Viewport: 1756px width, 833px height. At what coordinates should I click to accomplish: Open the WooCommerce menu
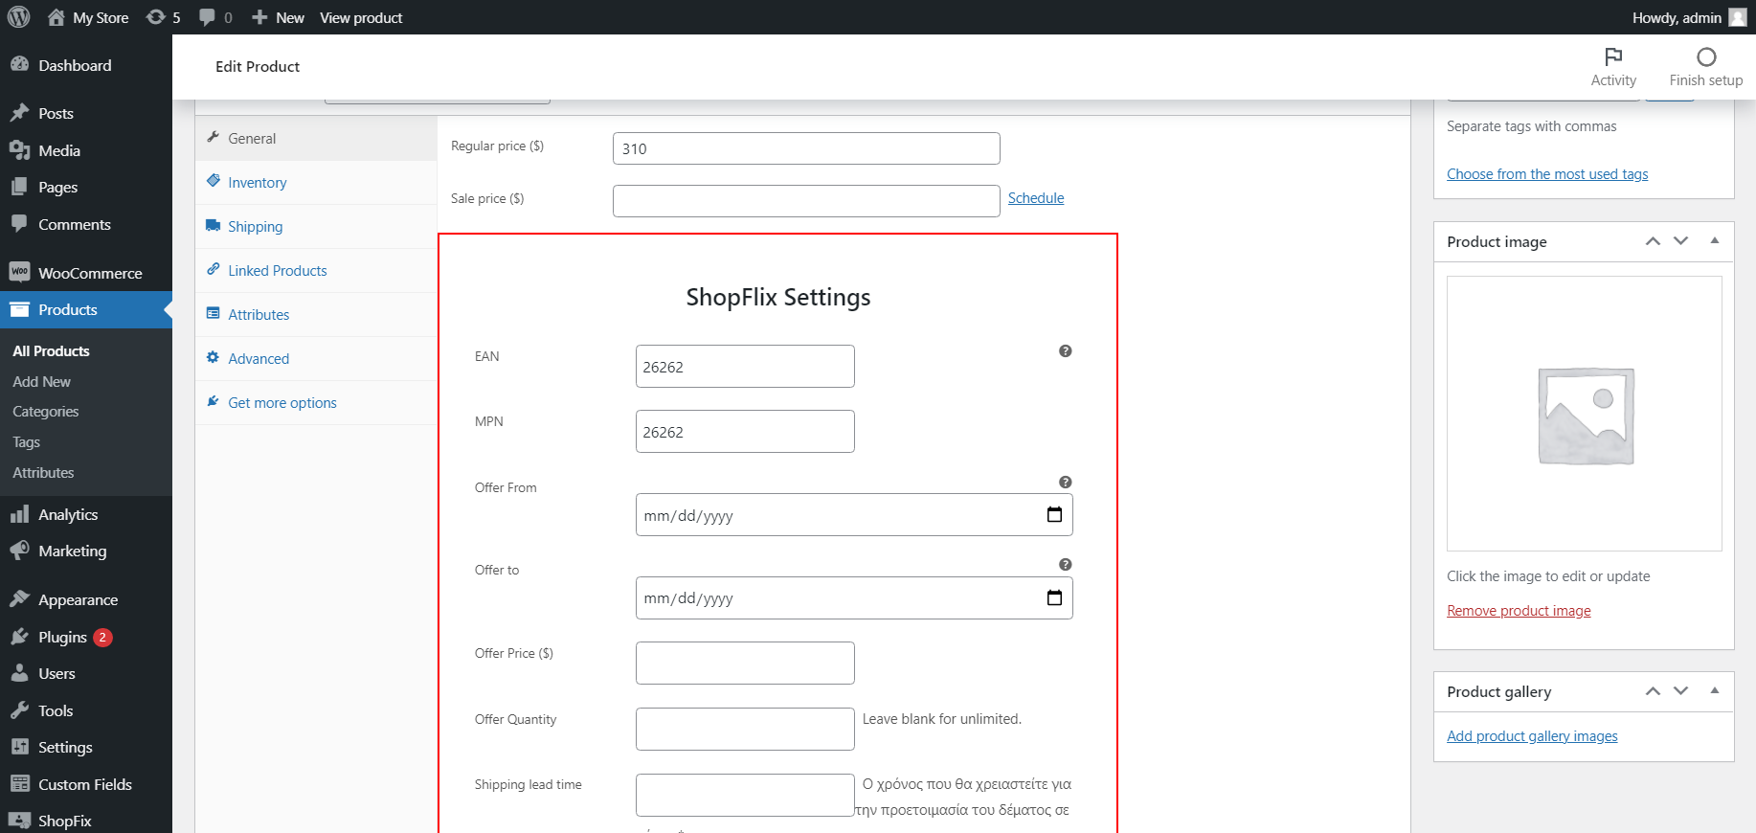coord(86,273)
